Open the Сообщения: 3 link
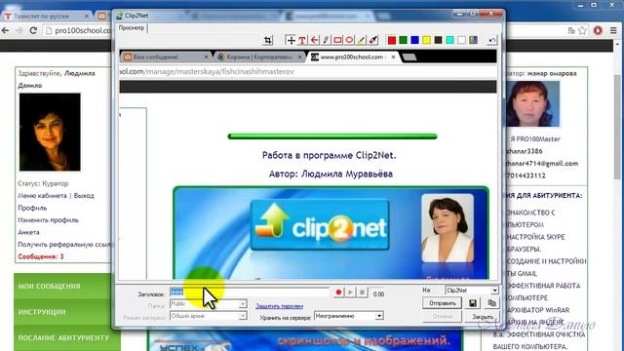The height and width of the screenshot is (351, 624). point(41,256)
